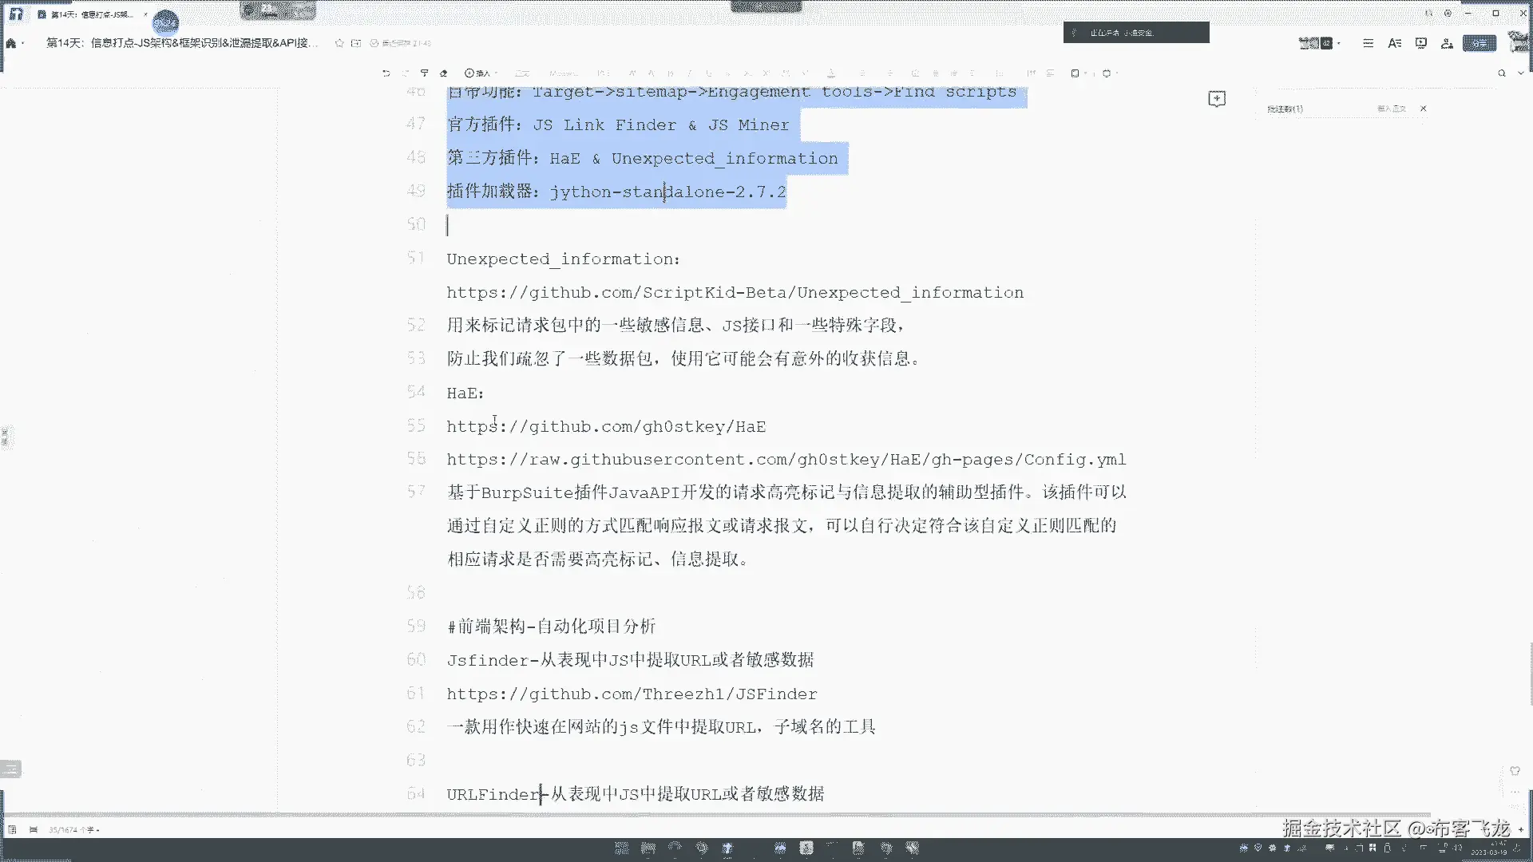Start presentation mode icon
Viewport: 1533px width, 862px height.
[x=1420, y=43]
